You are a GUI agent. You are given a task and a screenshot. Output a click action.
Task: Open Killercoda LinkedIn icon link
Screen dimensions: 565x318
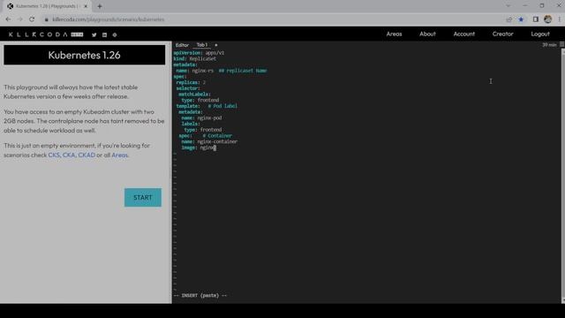[104, 35]
